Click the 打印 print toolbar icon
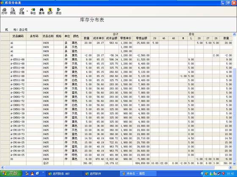This screenshot has height=177, width=237. (4, 11)
